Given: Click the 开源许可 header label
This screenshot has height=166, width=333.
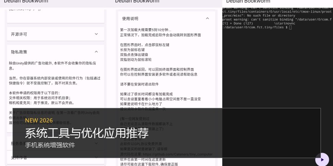Looking at the screenshot, I should click(19, 34).
